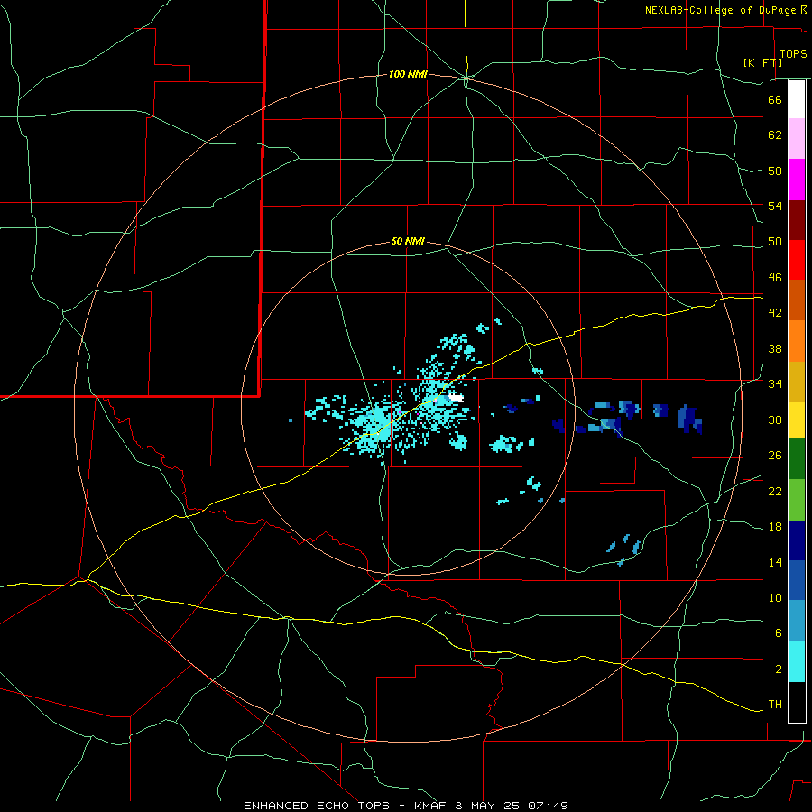The height and width of the screenshot is (812, 812).
Task: Click the cyan swatch above 2
Action: [797, 661]
